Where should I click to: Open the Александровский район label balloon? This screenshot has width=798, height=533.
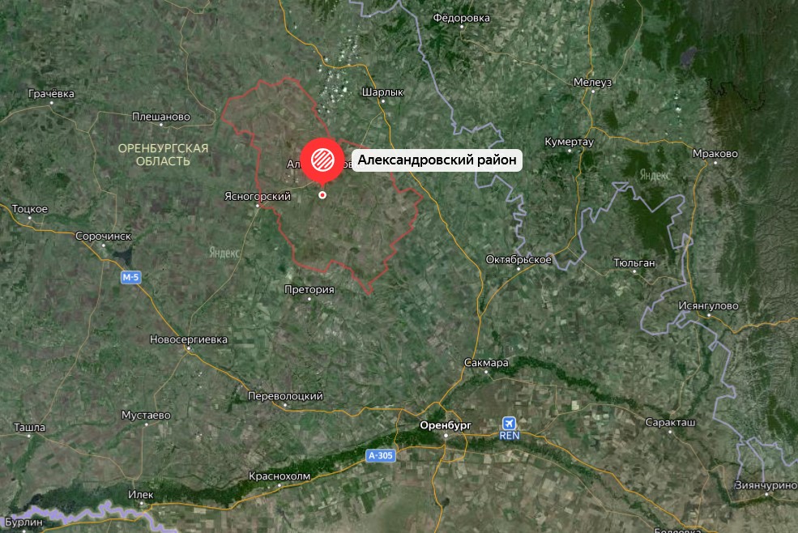click(437, 160)
